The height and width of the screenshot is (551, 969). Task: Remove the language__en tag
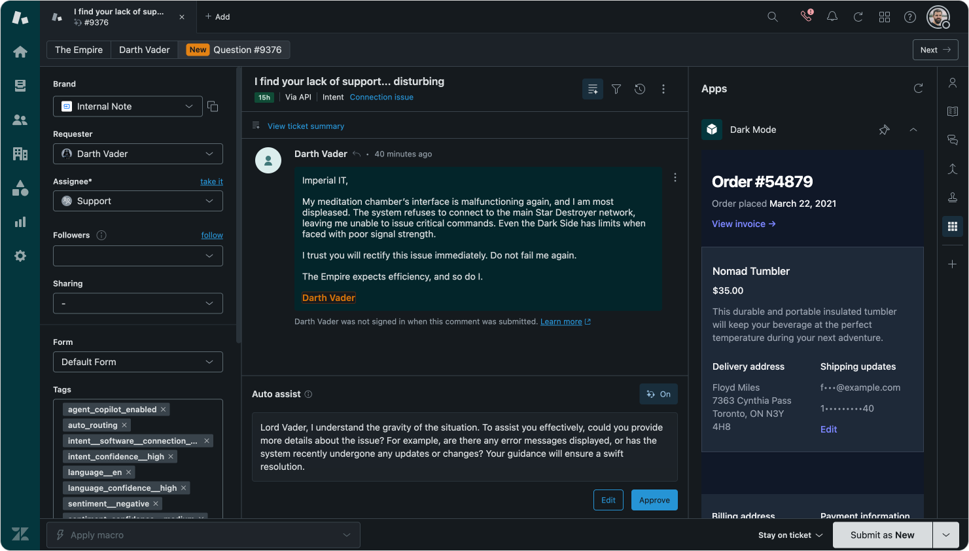129,472
